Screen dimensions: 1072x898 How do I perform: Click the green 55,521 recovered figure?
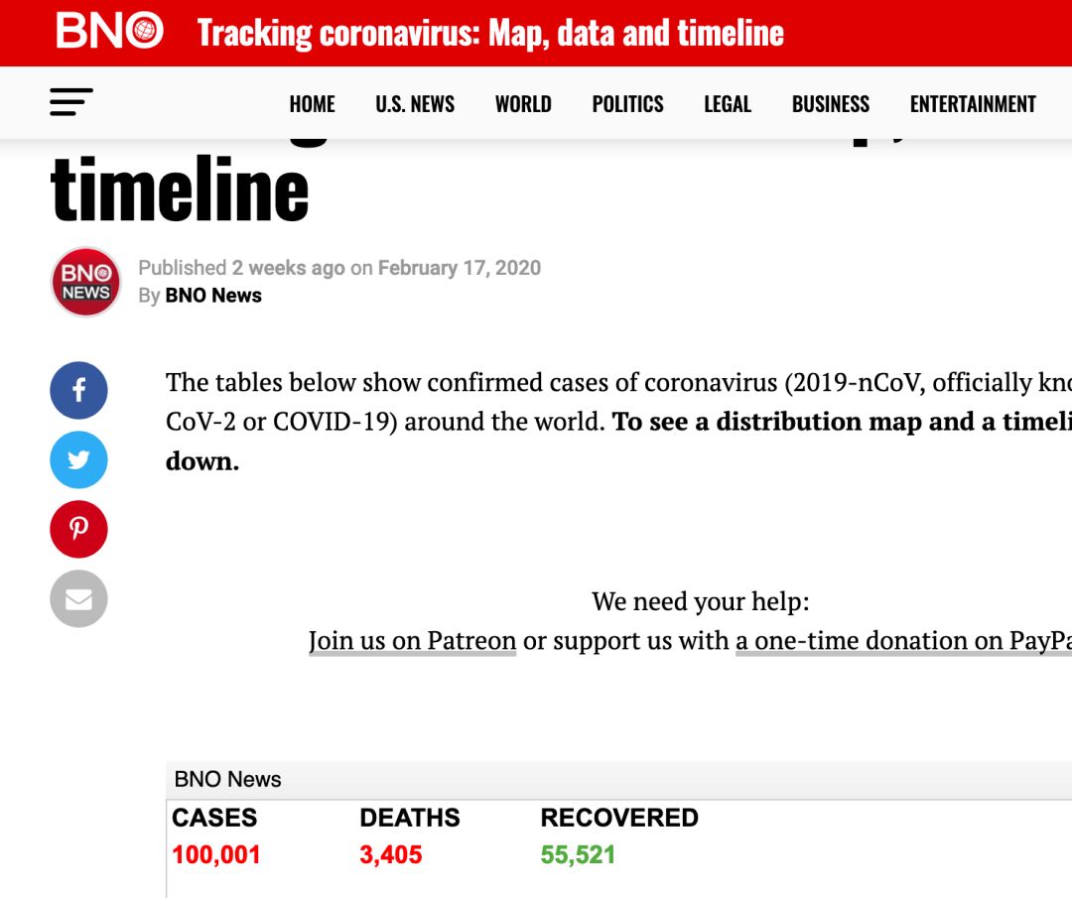coord(578,855)
